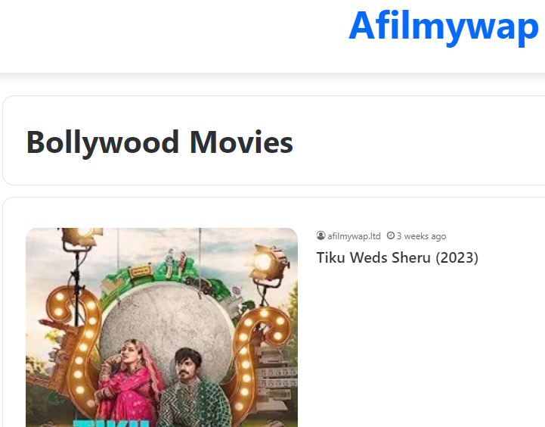Click the author profile icon beside afilmywap.ltd
Image resolution: width=545 pixels, height=427 pixels.
[x=320, y=236]
